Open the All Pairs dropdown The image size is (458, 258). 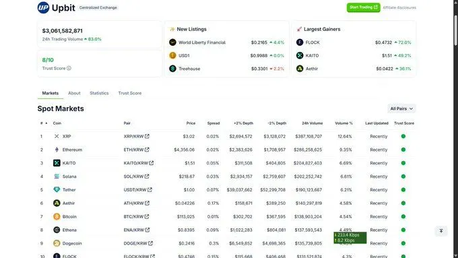coord(401,108)
